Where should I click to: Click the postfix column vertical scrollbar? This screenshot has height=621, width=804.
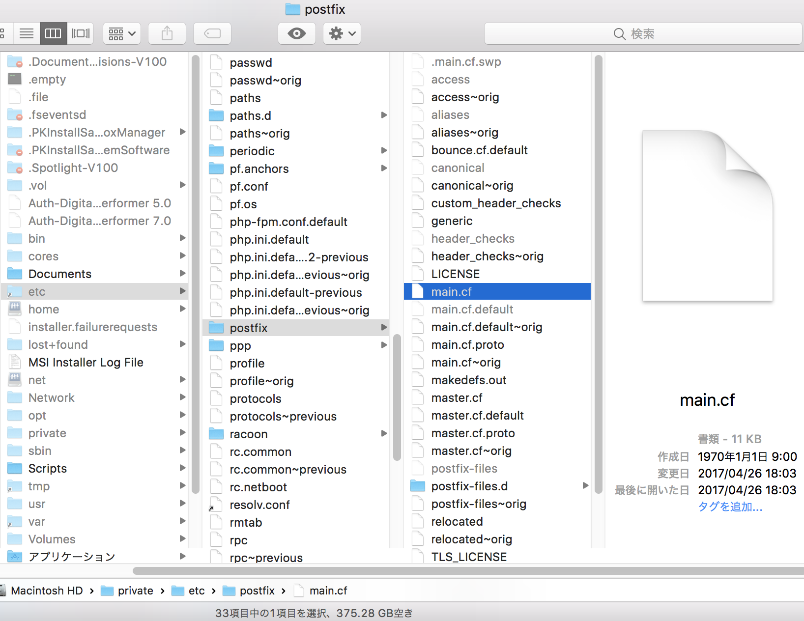coord(598,274)
